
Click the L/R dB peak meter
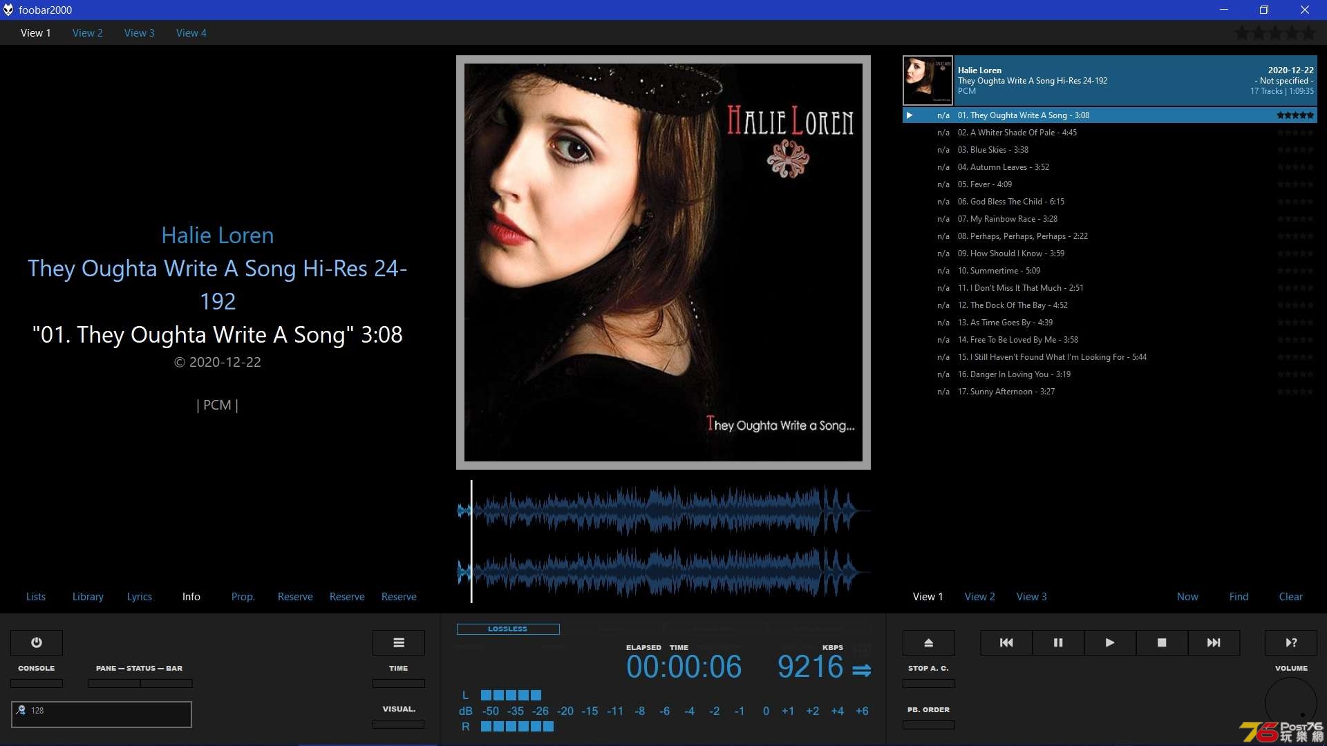point(663,711)
